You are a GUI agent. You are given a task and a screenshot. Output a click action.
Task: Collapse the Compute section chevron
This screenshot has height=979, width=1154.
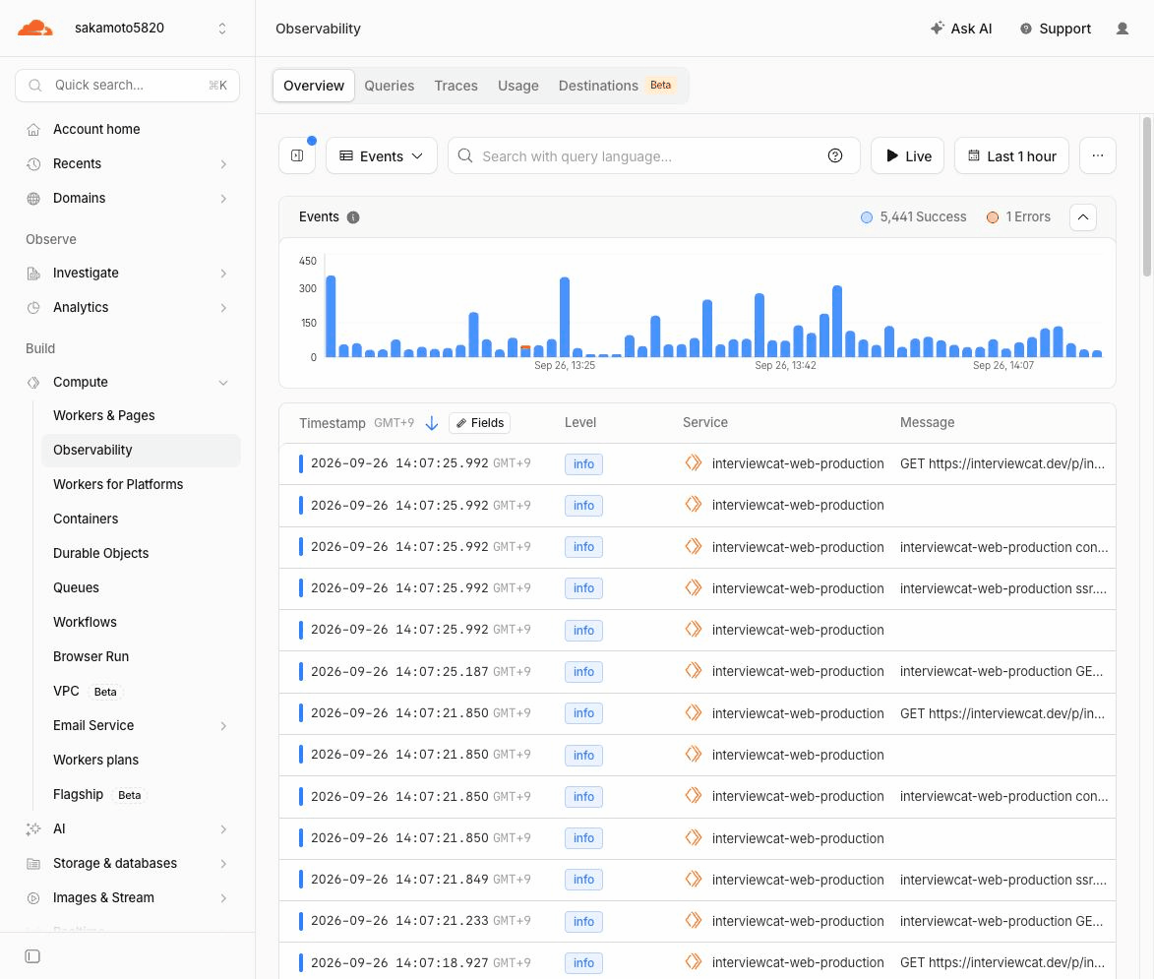223,383
